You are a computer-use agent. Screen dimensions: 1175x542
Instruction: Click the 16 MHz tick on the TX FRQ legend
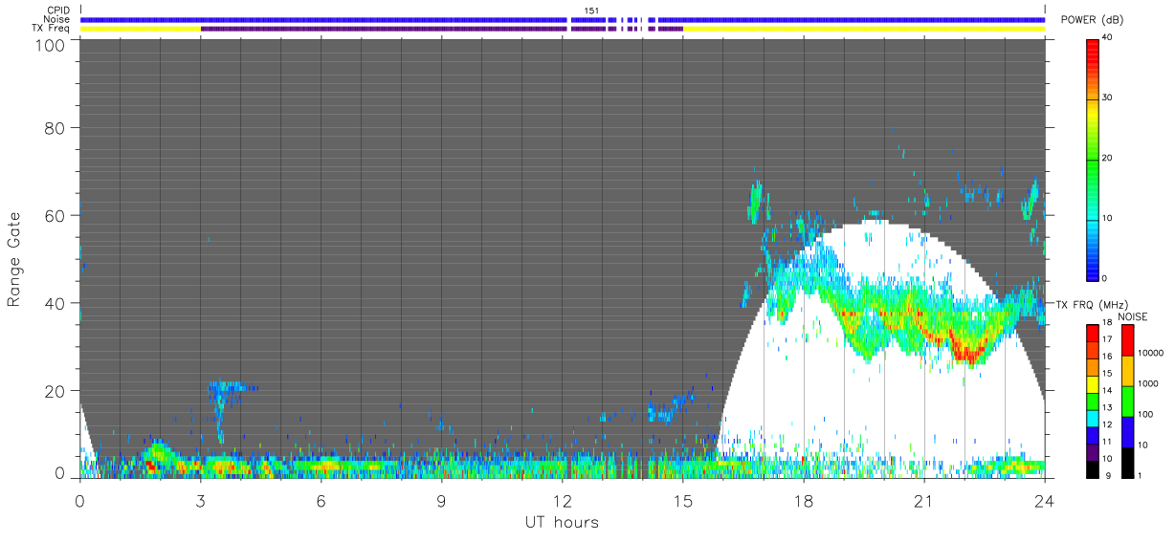(1106, 356)
